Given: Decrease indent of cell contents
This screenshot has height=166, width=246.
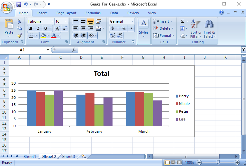Looking at the screenshot, I should pos(76,36).
